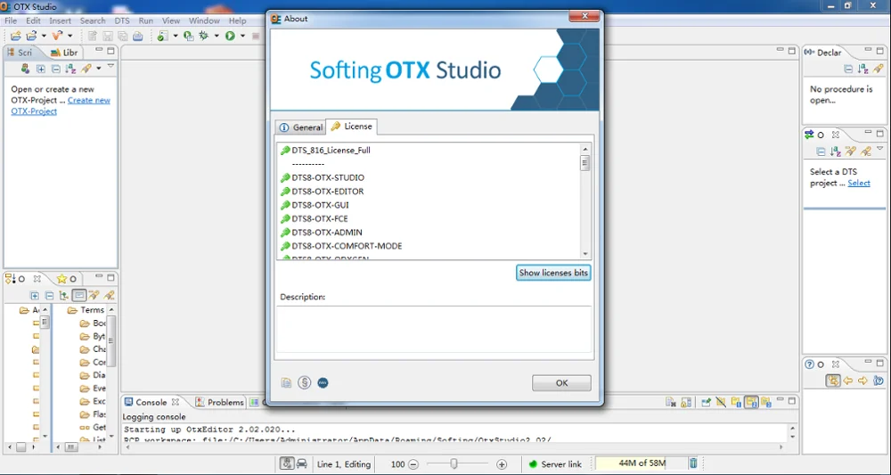The image size is (891, 475).
Task: Click the license list scroll up arrow
Action: (x=585, y=149)
